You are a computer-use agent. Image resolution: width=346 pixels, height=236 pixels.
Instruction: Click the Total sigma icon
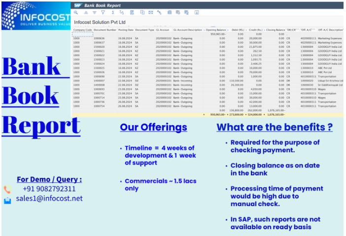click(x=113, y=12)
